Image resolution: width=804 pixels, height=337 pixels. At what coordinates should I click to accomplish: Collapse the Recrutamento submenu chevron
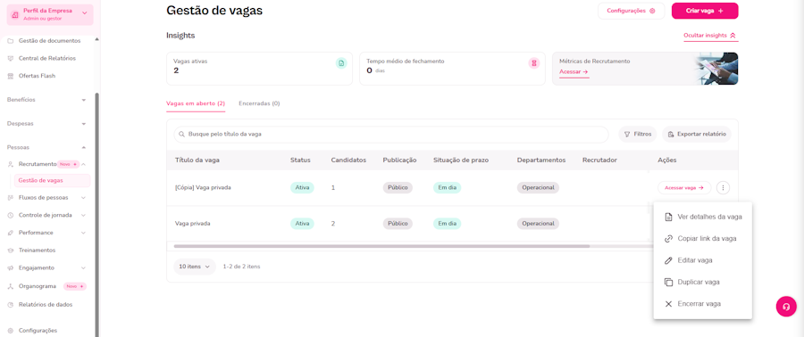tap(84, 164)
